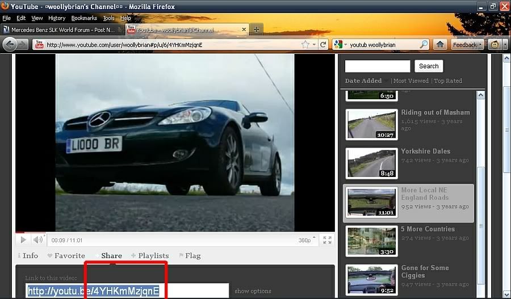Click Flag below the video

click(x=190, y=256)
